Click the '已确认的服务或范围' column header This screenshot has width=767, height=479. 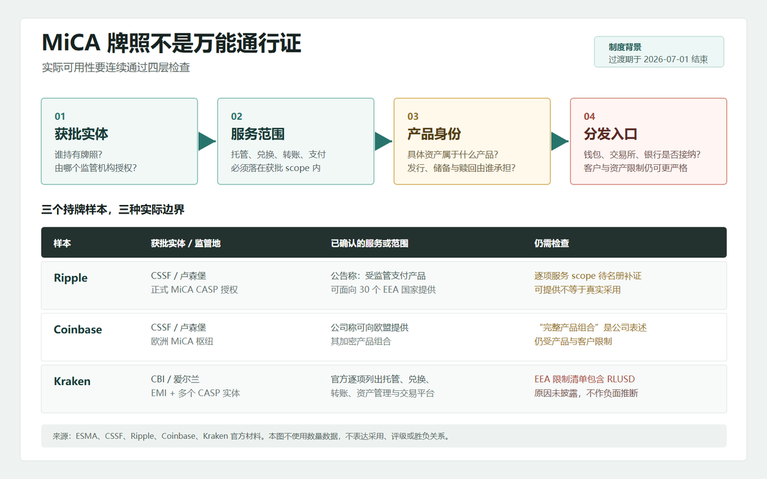point(369,243)
